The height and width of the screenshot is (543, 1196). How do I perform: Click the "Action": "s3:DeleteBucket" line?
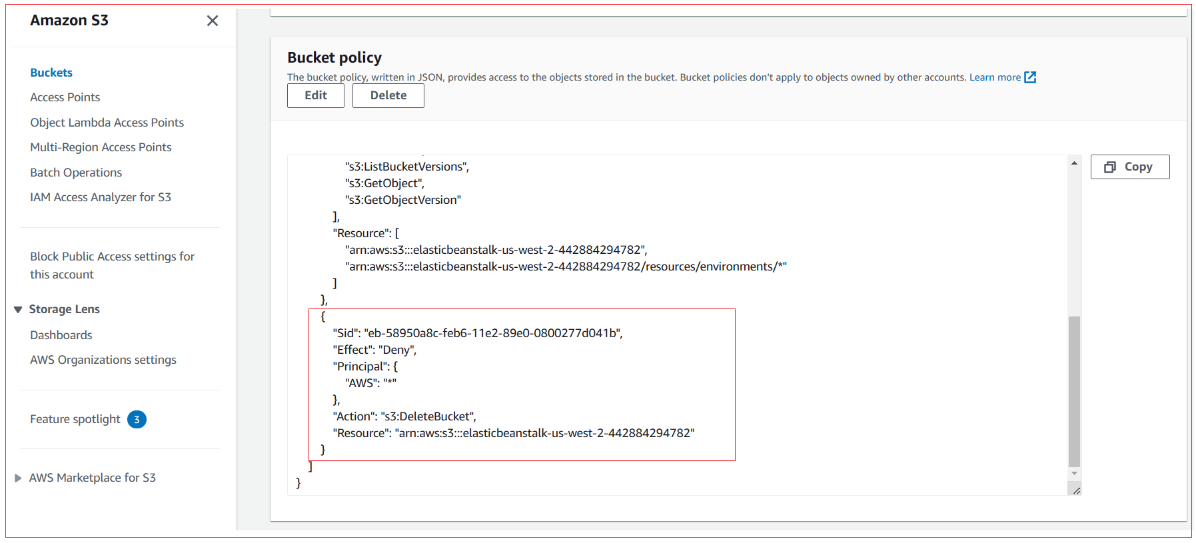coord(404,416)
